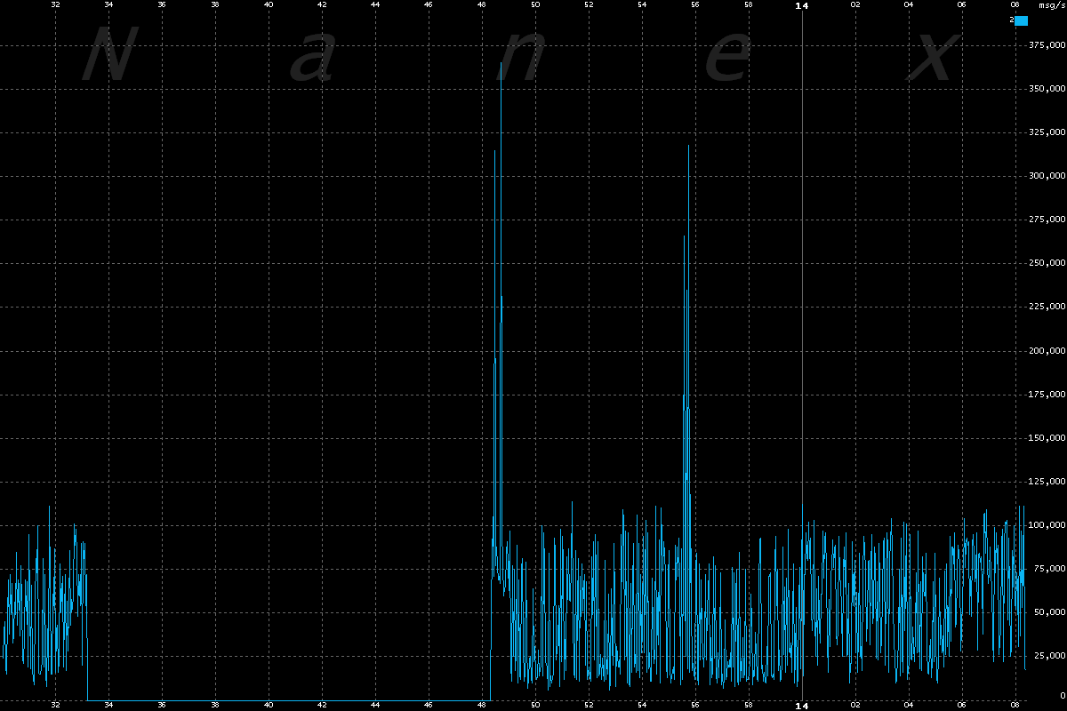Viewport: 1067px width, 711px height.
Task: Click the 300,000 y-axis label
Action: [1048, 177]
